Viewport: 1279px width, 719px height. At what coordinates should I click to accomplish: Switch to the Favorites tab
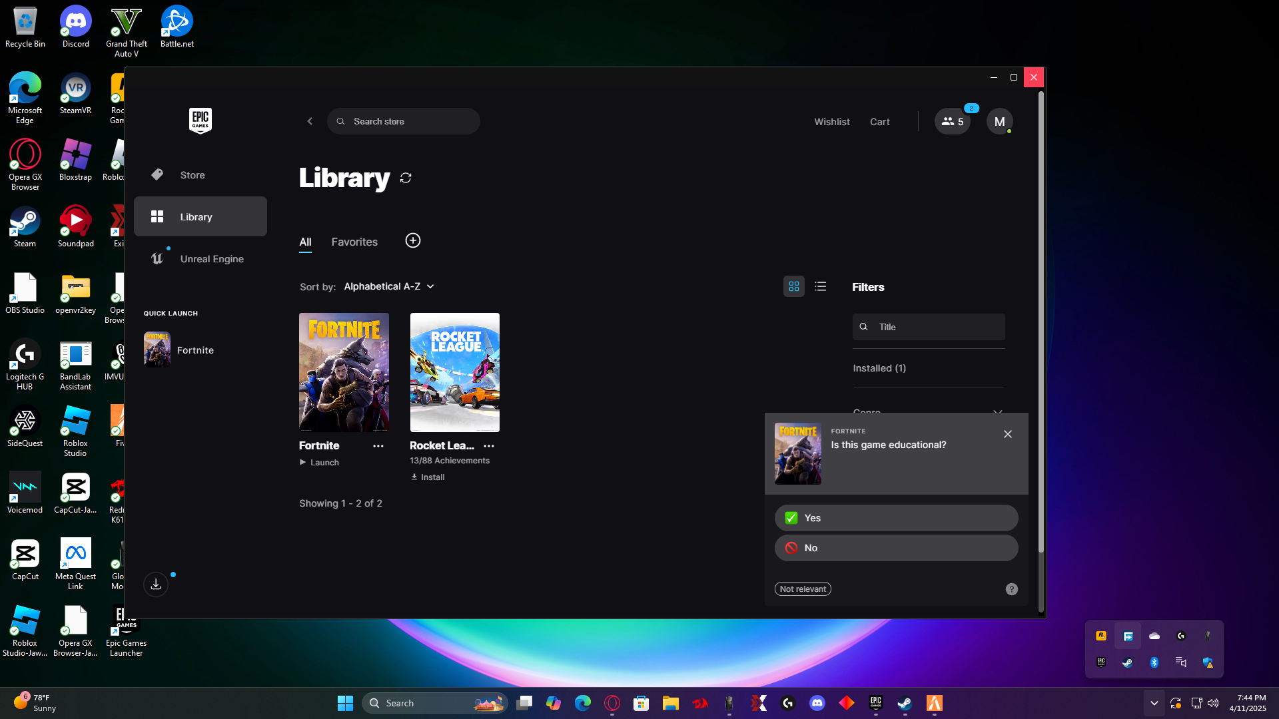coord(354,242)
